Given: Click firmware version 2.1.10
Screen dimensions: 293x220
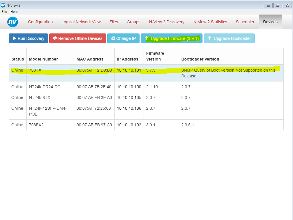Looking at the screenshot, I should pyautogui.click(x=152, y=87).
